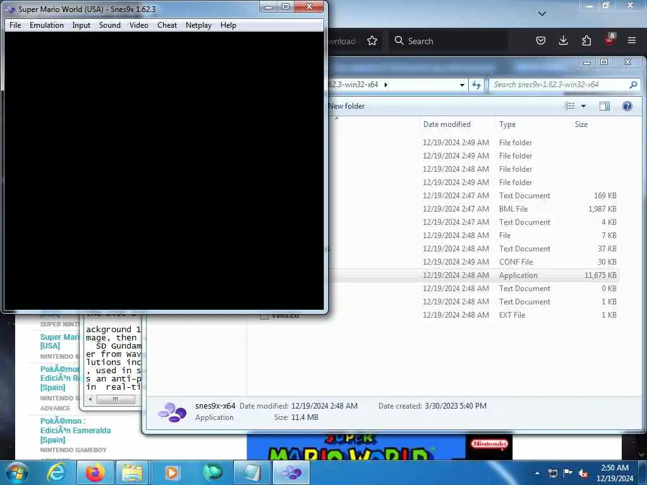
Task: Open the File menu in Snes9x
Action: (15, 25)
